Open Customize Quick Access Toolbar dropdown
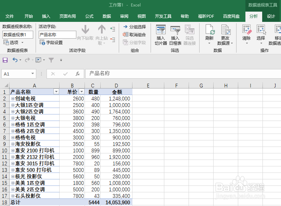Screen dimensions: 281x206 (x=61, y=60)
